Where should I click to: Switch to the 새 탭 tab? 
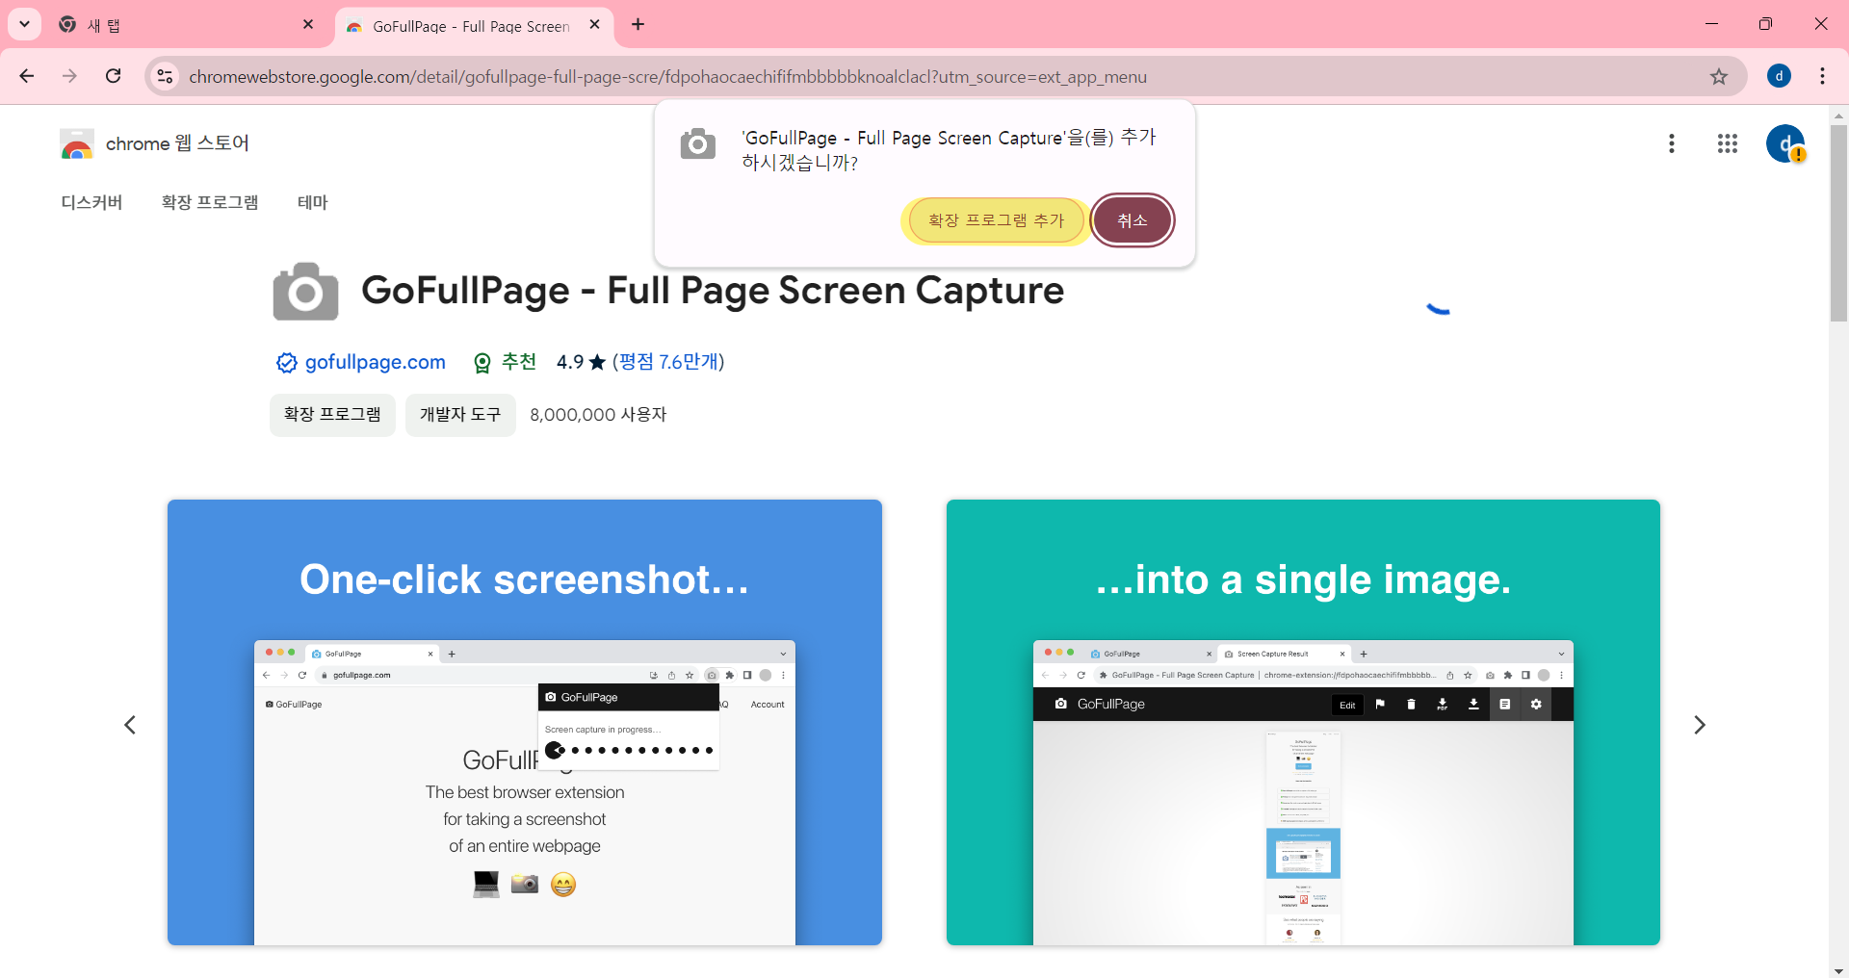[x=183, y=25]
